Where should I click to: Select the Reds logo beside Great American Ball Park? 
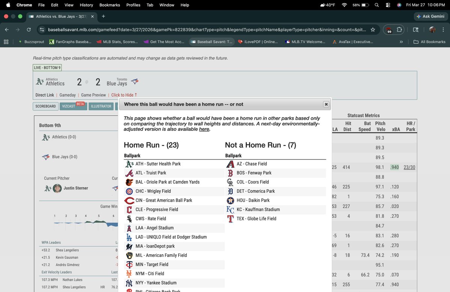(129, 200)
